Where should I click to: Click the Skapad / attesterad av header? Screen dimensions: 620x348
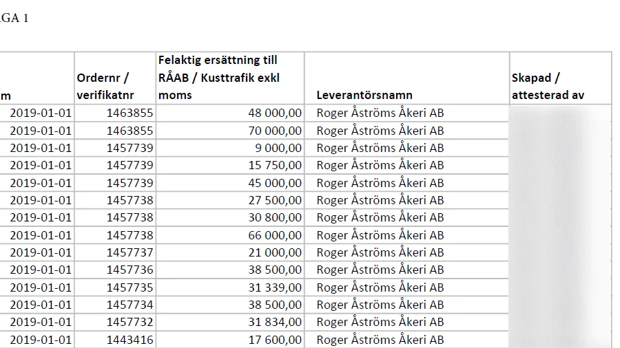point(561,78)
